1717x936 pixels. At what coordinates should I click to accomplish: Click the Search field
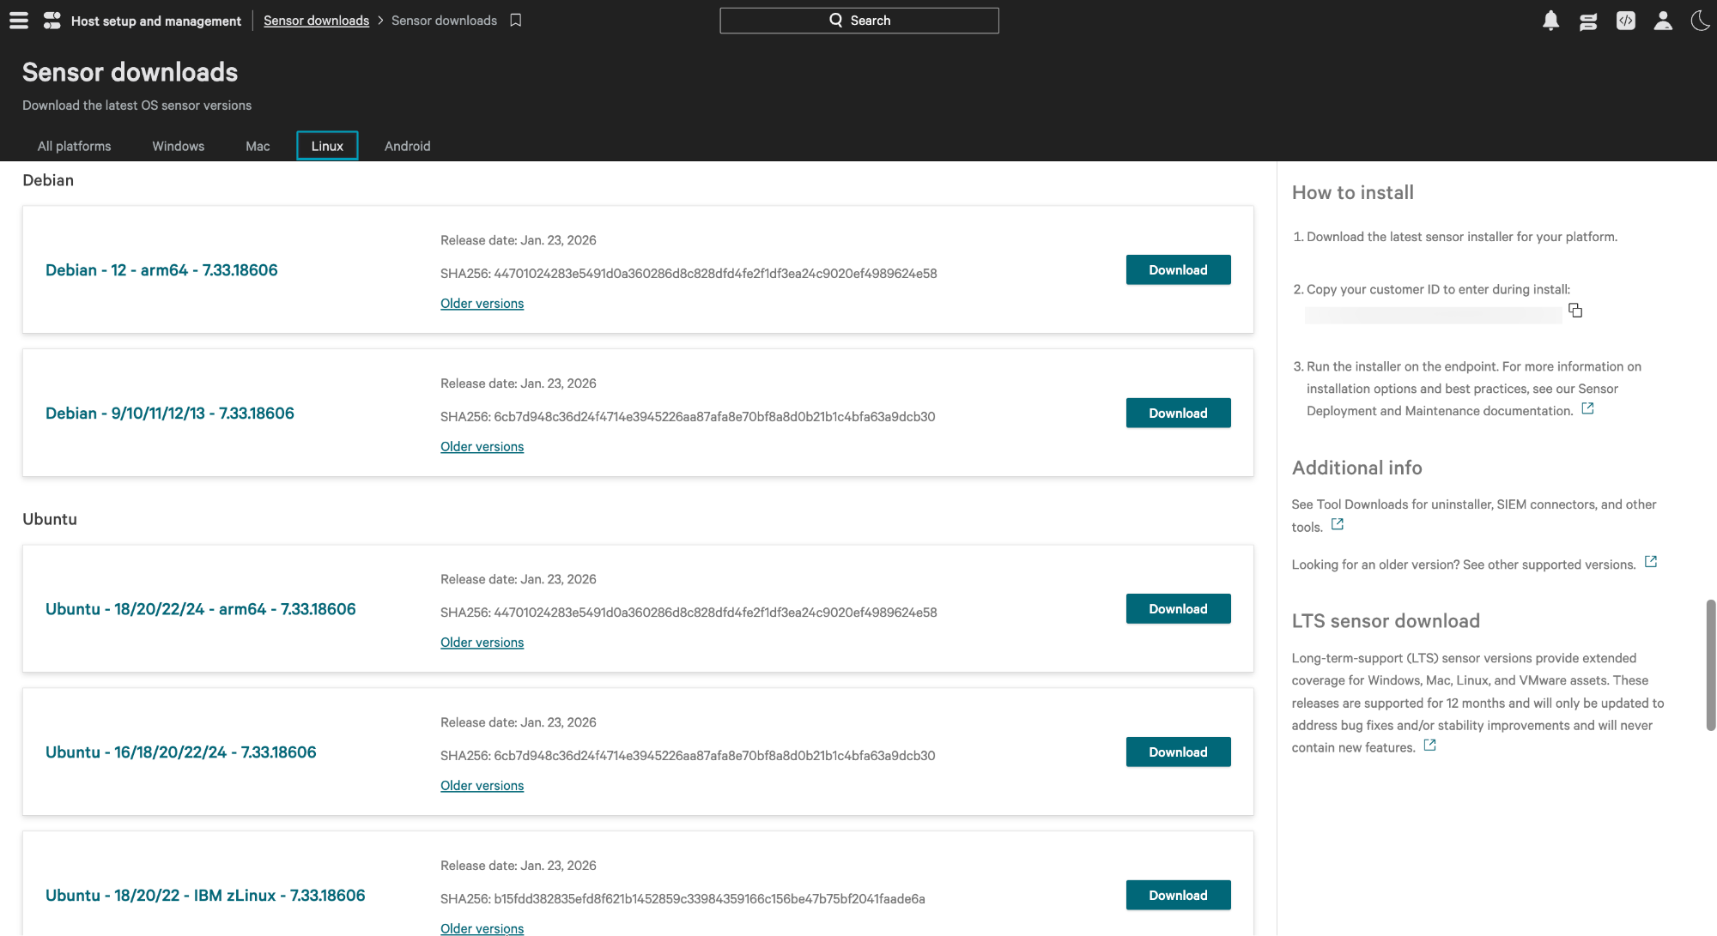click(x=858, y=21)
